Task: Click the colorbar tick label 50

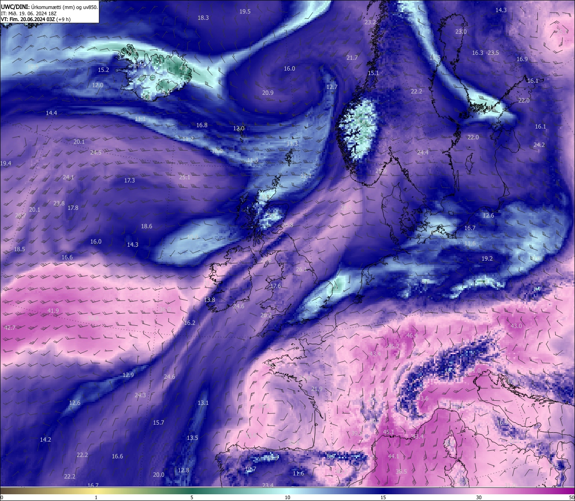Action: pyautogui.click(x=571, y=497)
